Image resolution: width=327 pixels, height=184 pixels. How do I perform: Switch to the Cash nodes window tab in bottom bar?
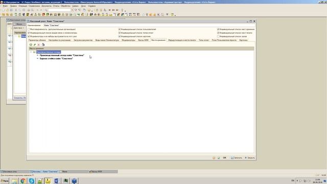(x=15, y=172)
